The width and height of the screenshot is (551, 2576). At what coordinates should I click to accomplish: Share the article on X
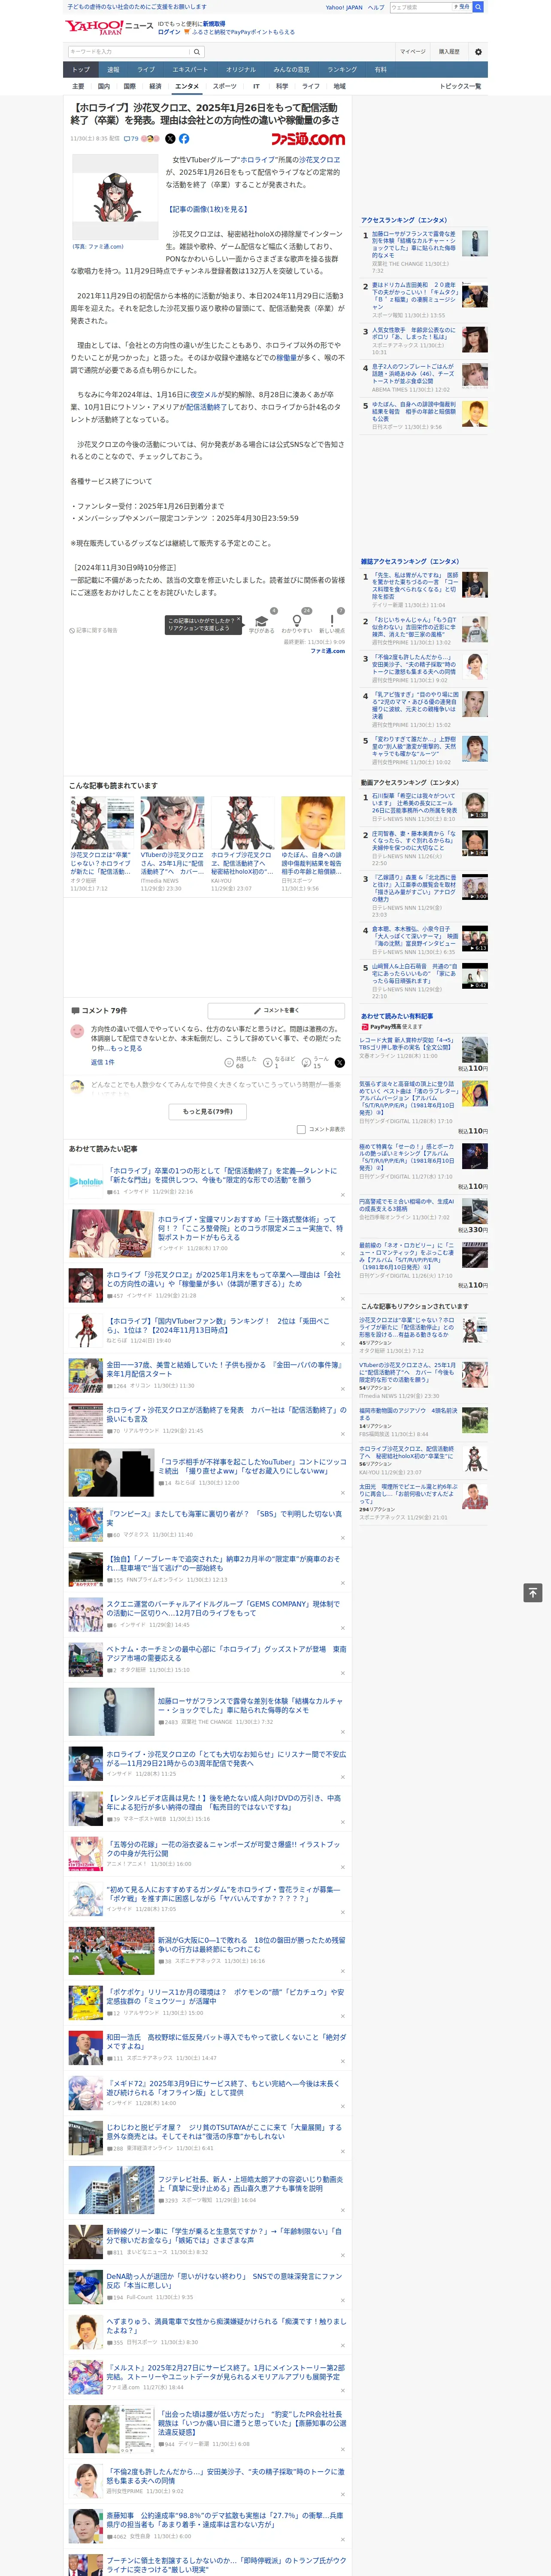tap(170, 139)
